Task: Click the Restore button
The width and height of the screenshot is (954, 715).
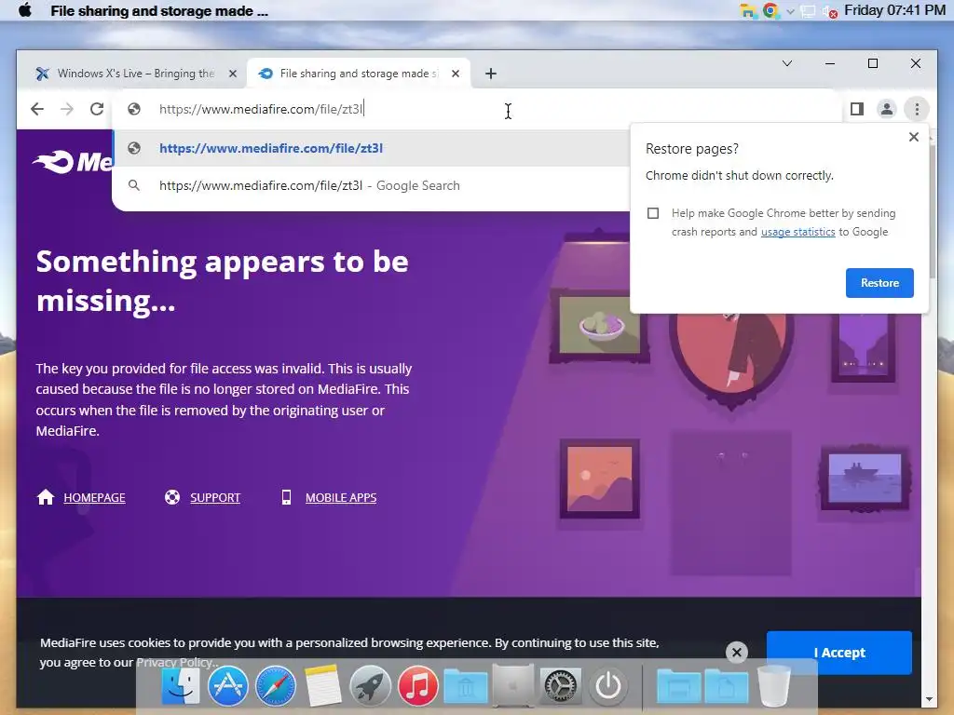Action: point(879,283)
